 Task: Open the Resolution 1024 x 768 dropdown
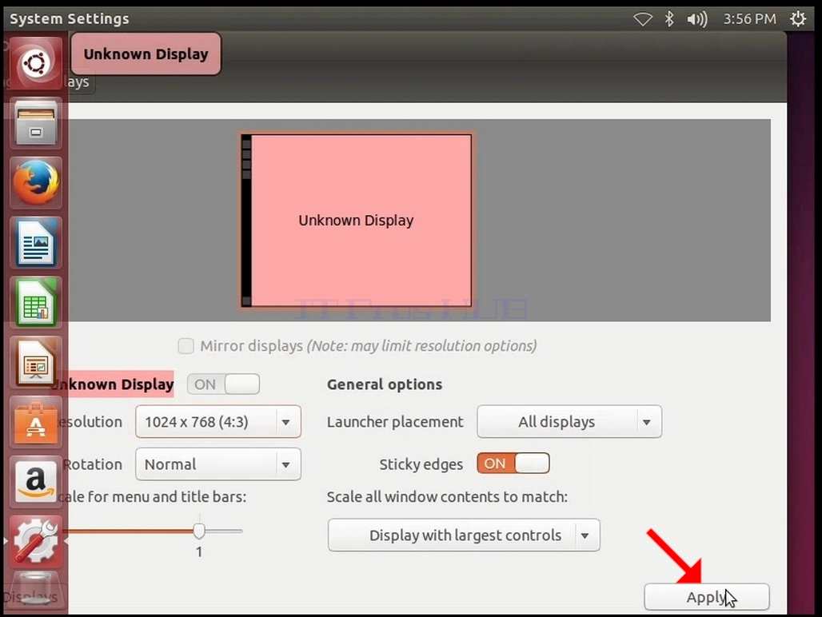point(218,421)
